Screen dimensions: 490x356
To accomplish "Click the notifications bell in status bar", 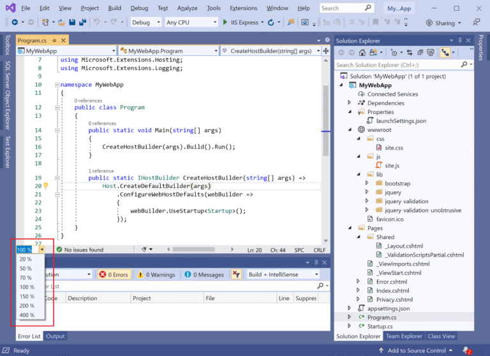I will tap(466, 350).
